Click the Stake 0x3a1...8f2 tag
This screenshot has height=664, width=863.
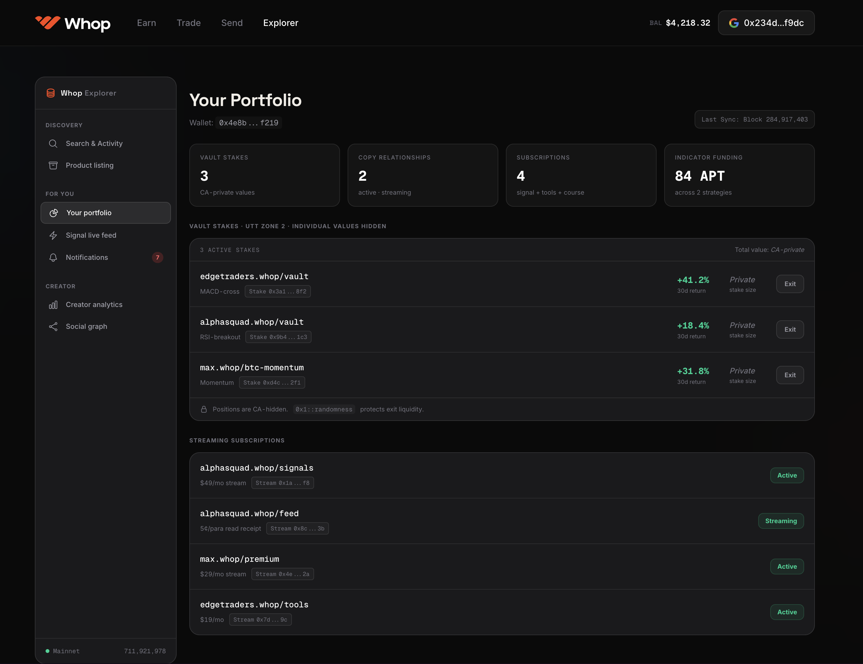point(277,291)
